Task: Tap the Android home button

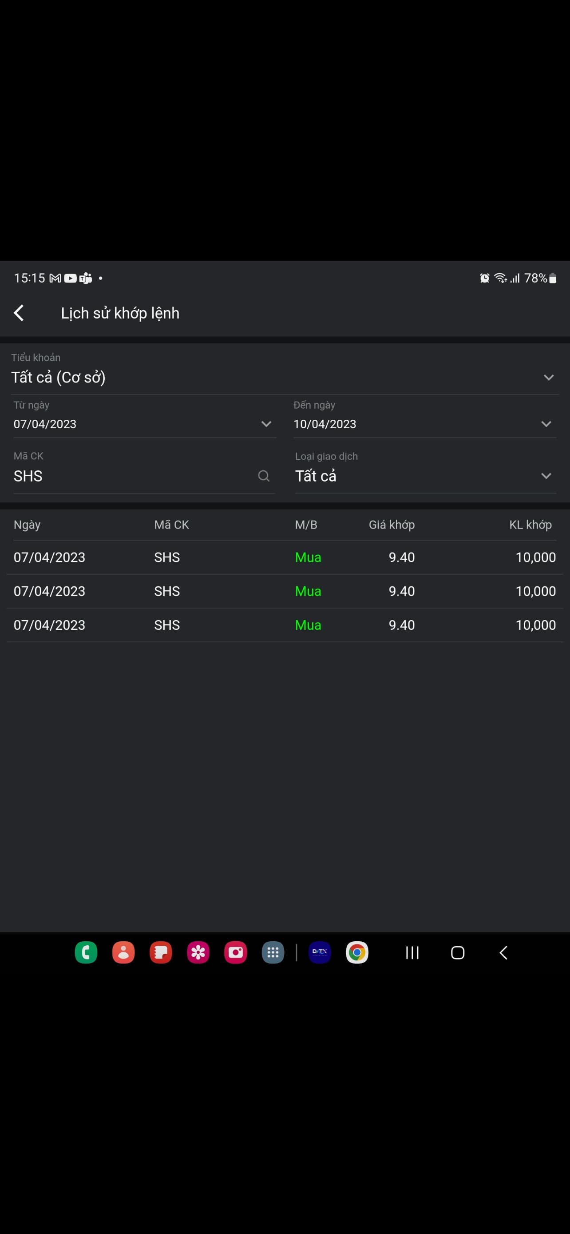Action: (x=458, y=952)
